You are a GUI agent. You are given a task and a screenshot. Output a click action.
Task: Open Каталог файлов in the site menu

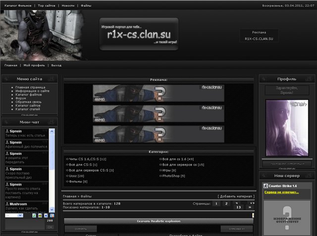tap(29, 94)
